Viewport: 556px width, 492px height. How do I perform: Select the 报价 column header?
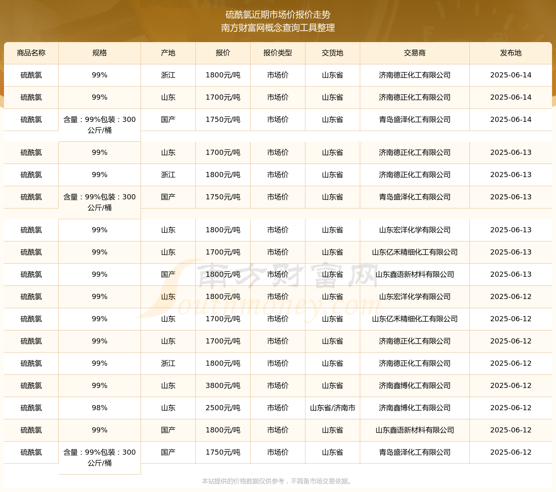click(x=223, y=53)
